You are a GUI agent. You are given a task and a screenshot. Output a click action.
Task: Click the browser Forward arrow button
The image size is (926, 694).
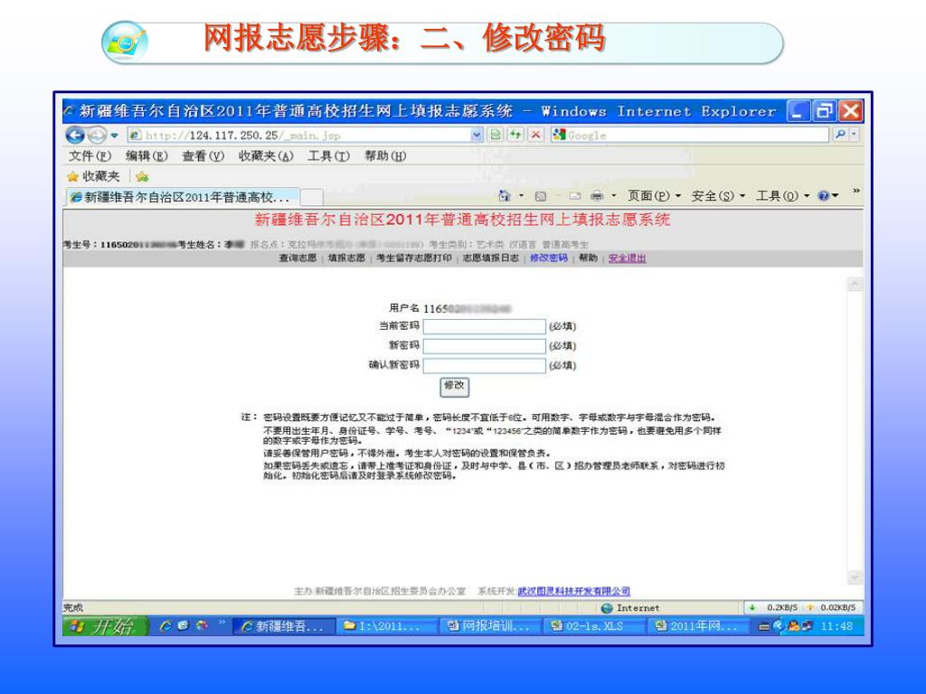[97, 136]
